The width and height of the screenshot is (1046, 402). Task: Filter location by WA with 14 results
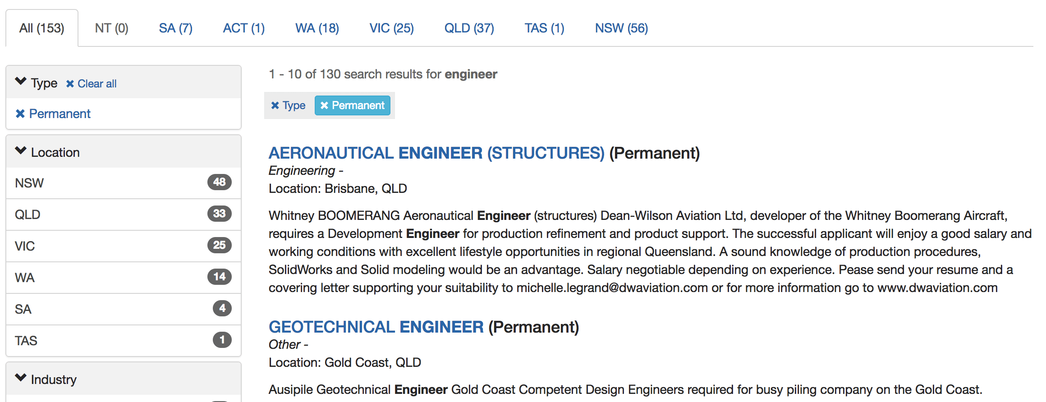click(x=123, y=278)
